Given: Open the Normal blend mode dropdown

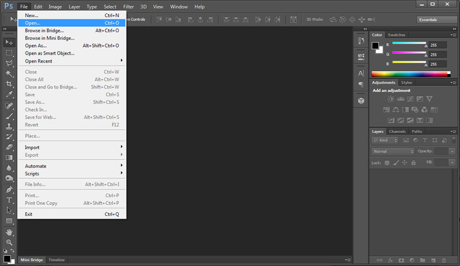Looking at the screenshot, I should pyautogui.click(x=393, y=152).
